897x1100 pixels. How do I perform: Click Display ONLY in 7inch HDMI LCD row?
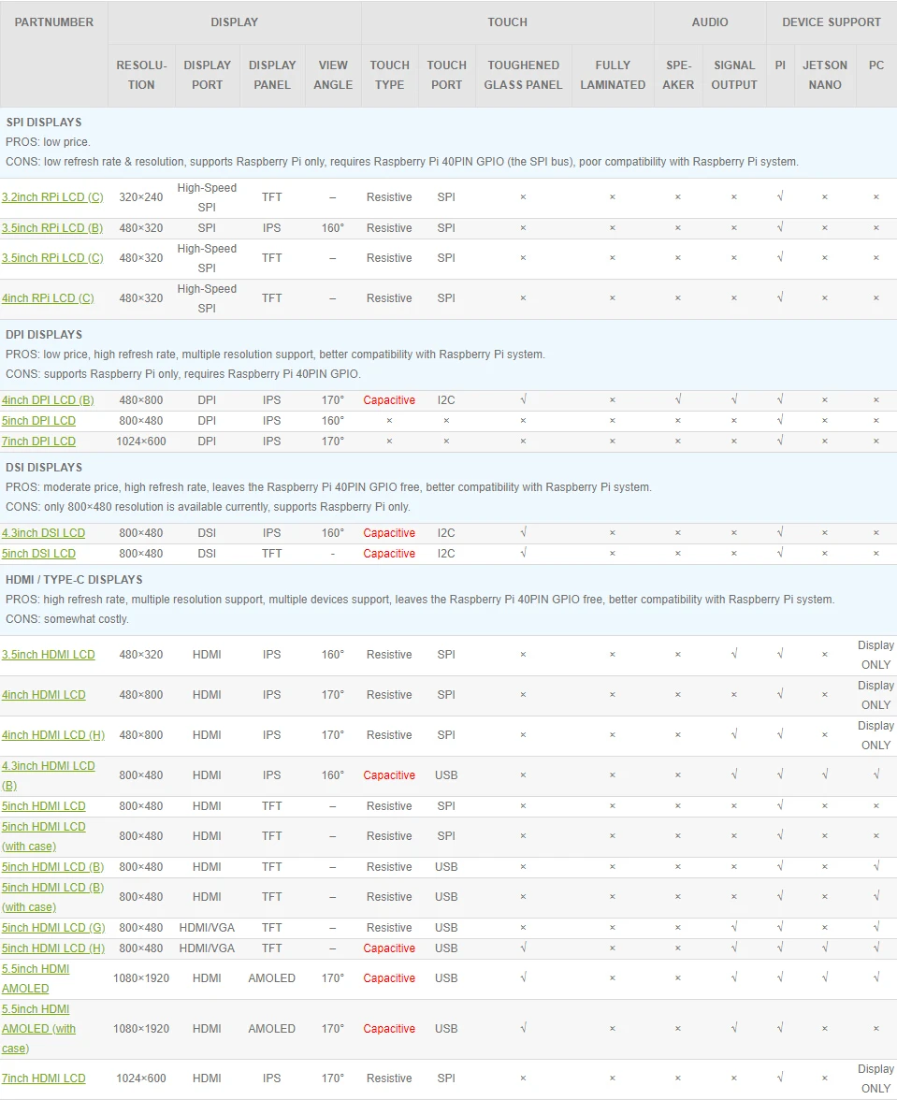[x=876, y=1079]
